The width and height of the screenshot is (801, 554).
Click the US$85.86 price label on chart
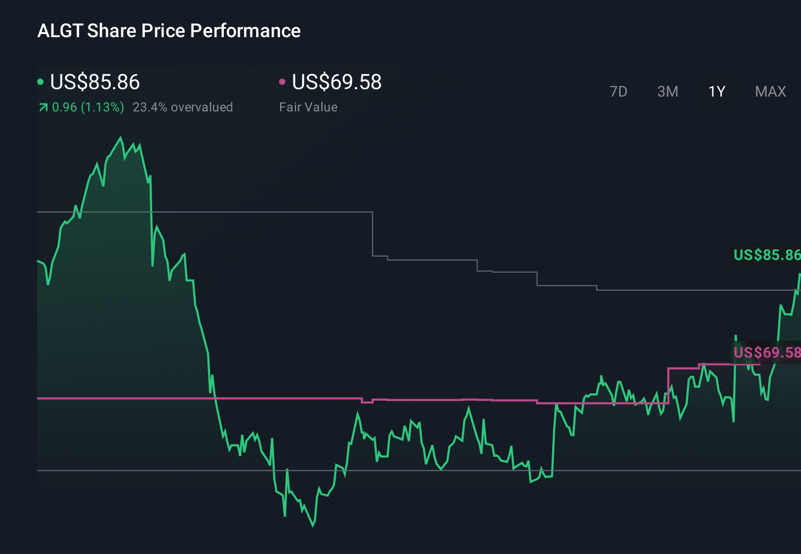[x=765, y=255]
